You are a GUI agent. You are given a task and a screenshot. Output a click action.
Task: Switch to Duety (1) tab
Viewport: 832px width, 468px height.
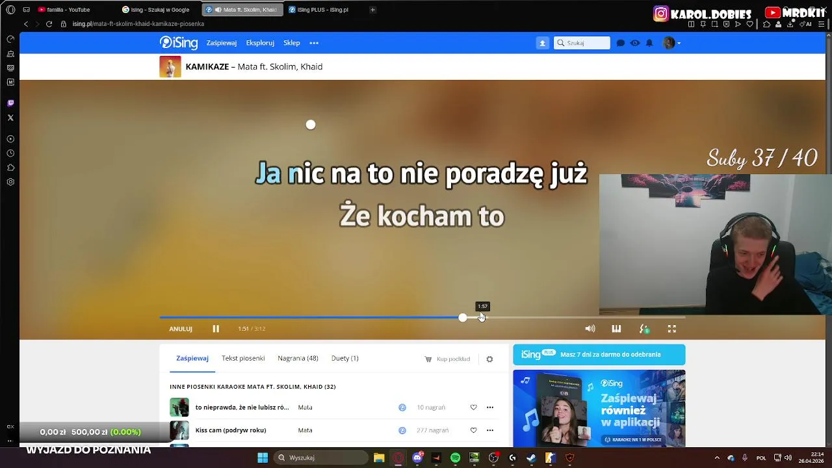[x=345, y=358]
